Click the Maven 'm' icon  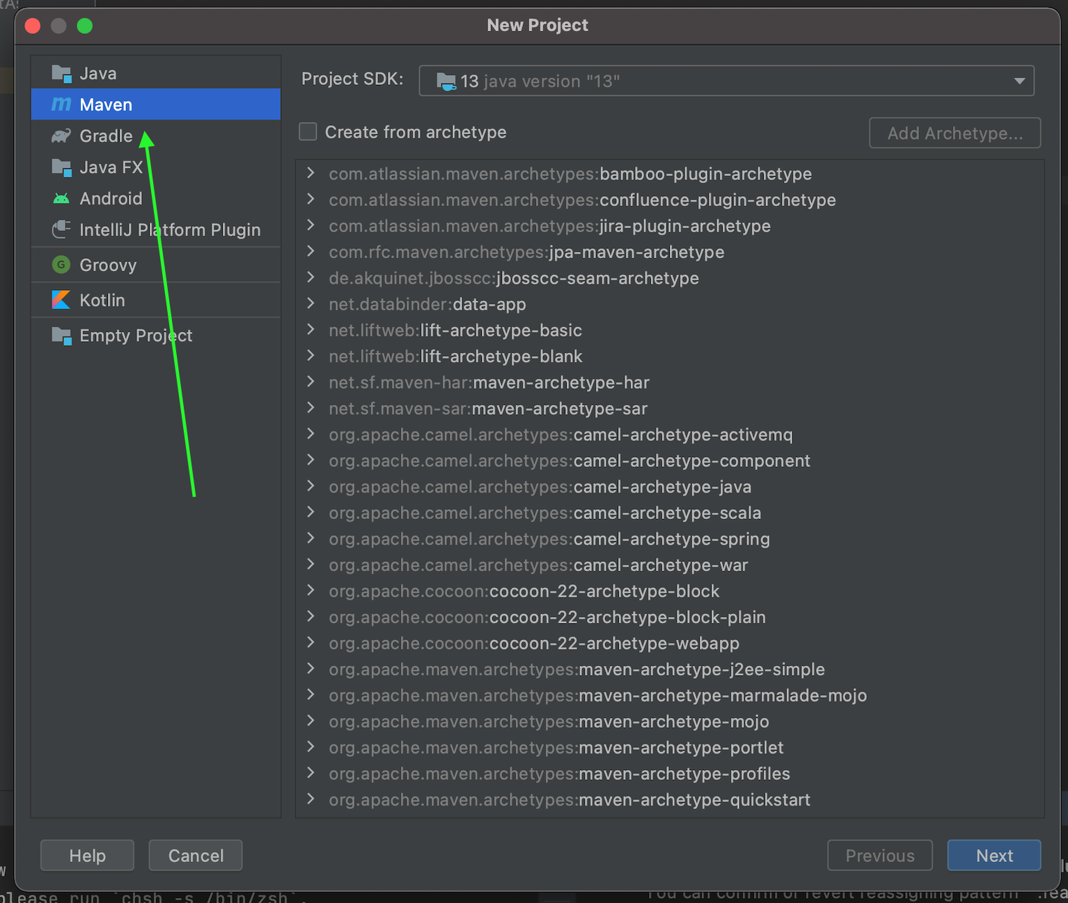[x=61, y=104]
